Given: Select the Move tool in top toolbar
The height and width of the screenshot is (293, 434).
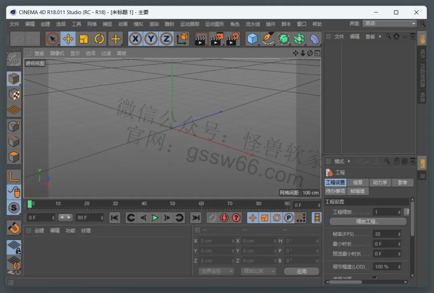Looking at the screenshot, I should [x=68, y=39].
